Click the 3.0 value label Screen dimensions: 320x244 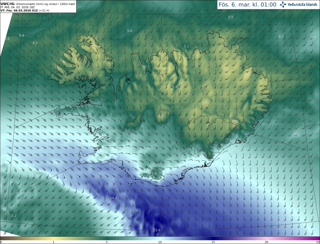click(x=161, y=116)
